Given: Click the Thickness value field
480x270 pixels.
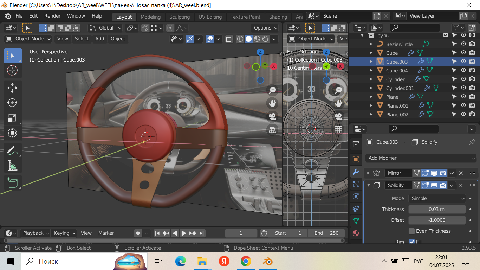Looking at the screenshot, I should tap(437, 209).
